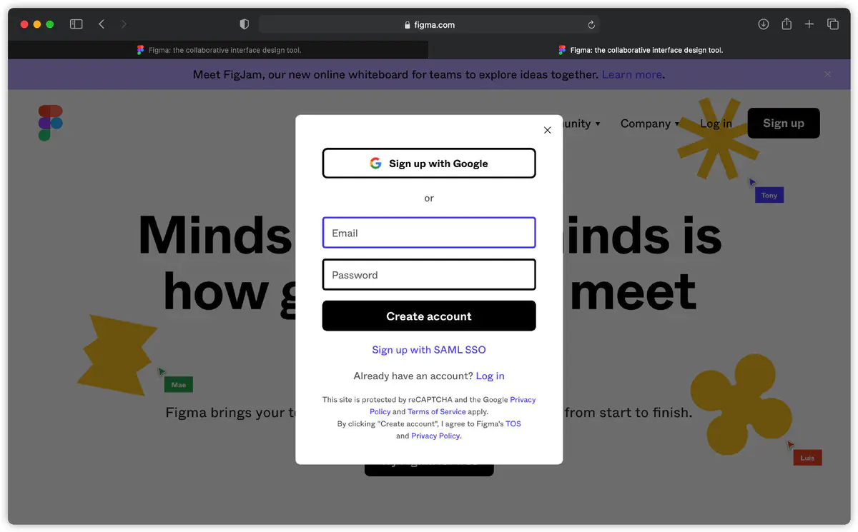The image size is (858, 532).
Task: Add a new Safari tab
Action: coord(809,24)
